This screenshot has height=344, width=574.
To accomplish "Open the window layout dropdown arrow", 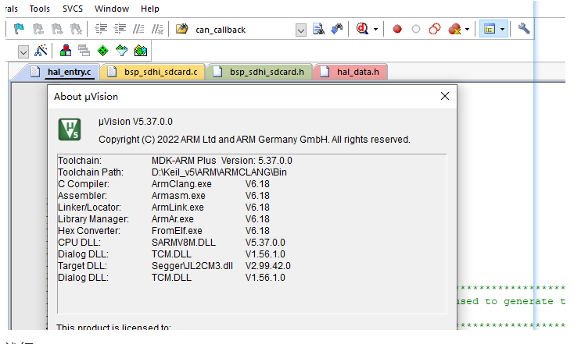I will [502, 29].
